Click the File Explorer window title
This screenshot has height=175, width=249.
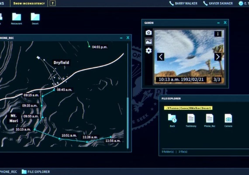point(171,98)
